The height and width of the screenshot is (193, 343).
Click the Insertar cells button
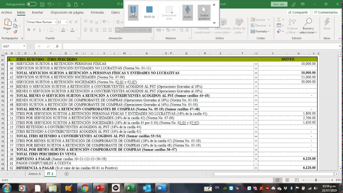point(260,20)
